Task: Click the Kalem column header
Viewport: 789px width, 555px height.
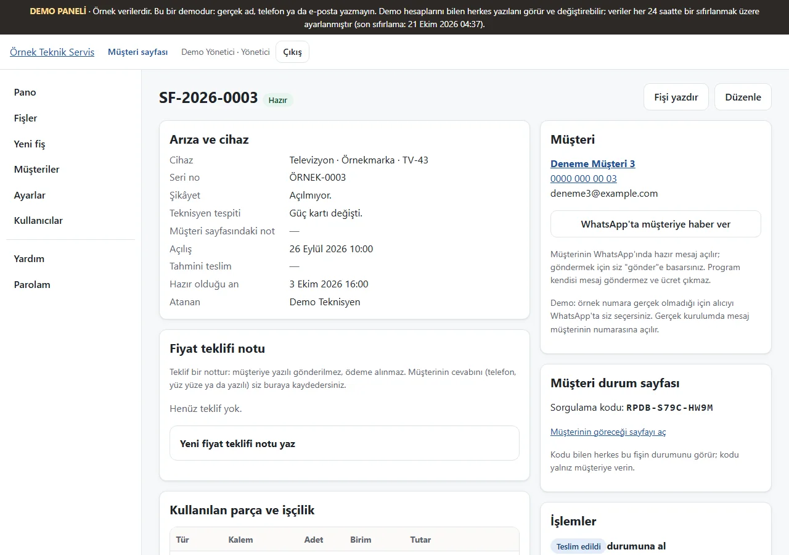Action: [241, 540]
